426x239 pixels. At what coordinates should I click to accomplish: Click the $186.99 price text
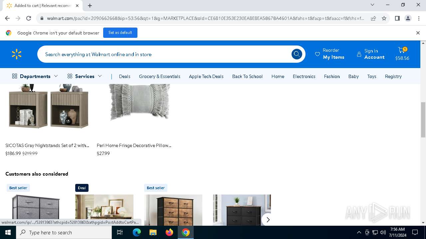tap(13, 153)
